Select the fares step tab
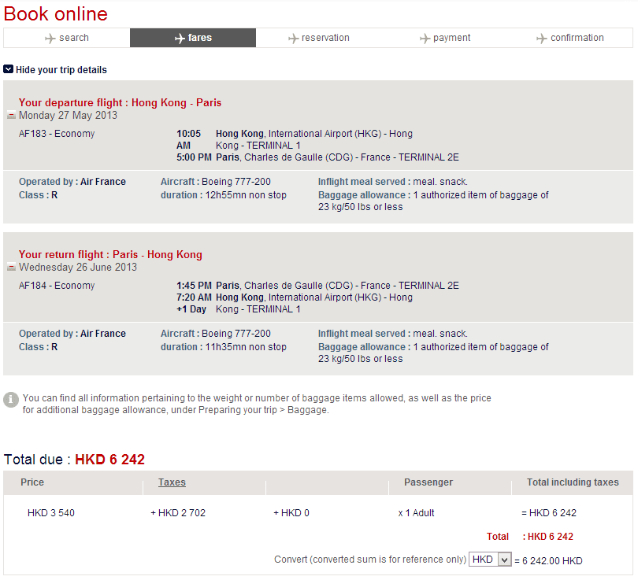 [x=193, y=38]
